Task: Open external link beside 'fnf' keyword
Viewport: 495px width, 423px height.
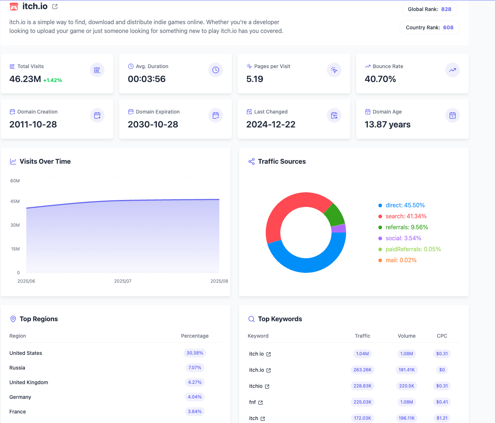Action: point(261,402)
